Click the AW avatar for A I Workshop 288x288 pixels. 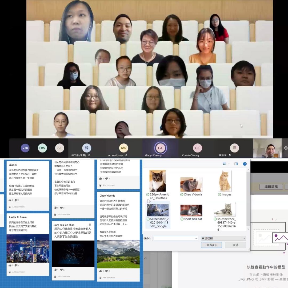123,147
